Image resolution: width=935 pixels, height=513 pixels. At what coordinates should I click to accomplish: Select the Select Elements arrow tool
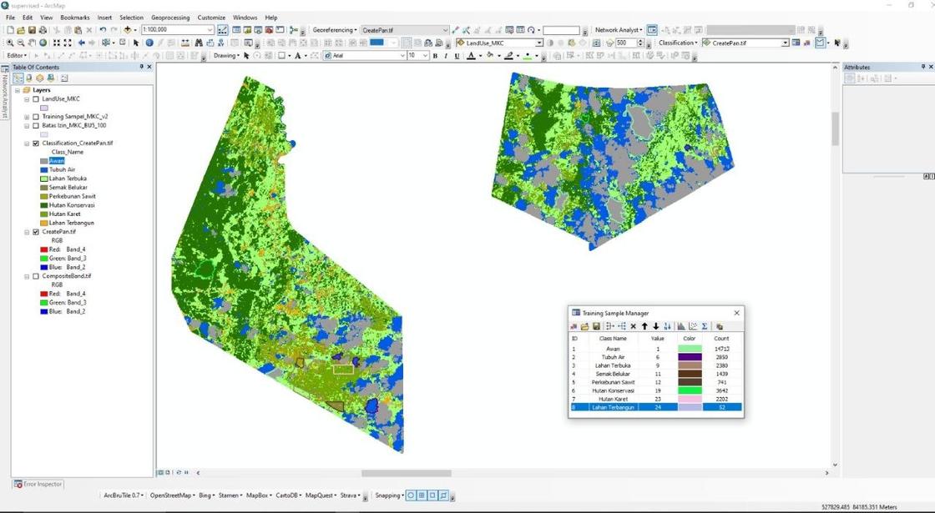(x=136, y=43)
